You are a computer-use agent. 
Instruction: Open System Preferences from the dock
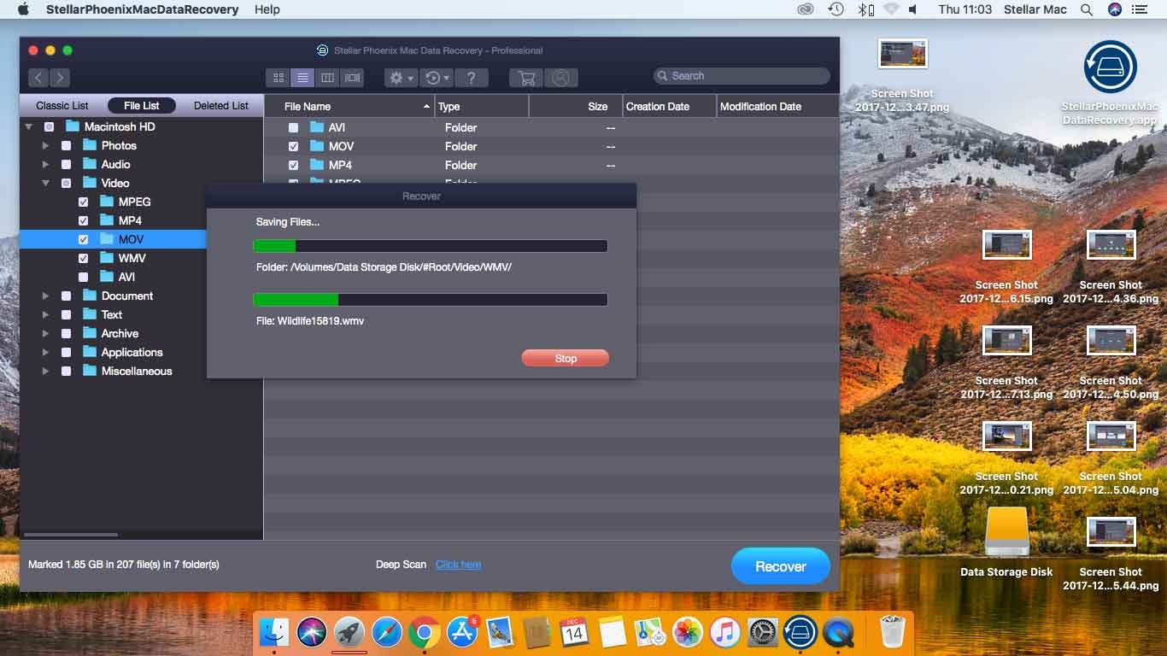(x=762, y=632)
